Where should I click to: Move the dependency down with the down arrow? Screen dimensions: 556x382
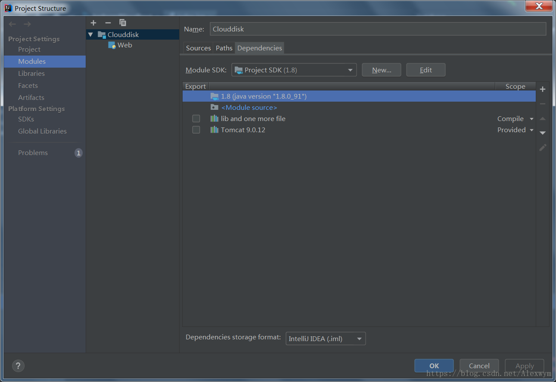click(x=543, y=133)
